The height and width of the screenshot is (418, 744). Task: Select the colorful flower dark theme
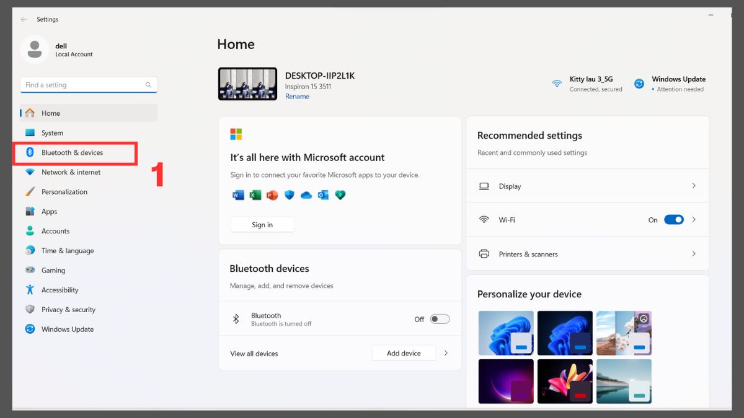[x=565, y=381]
